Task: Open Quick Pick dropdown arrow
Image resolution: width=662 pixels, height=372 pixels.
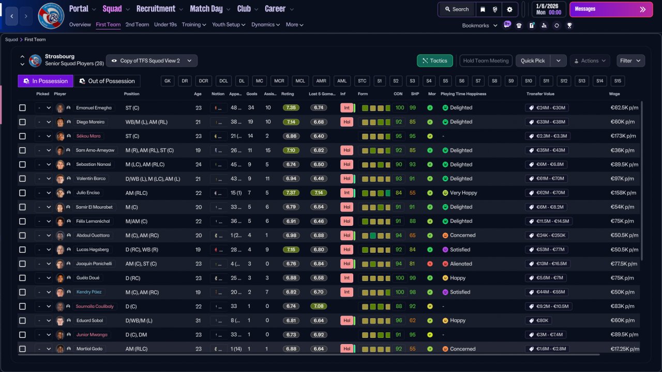Action: click(x=558, y=60)
